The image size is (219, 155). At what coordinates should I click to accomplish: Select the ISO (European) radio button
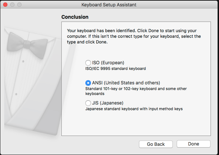pos(88,63)
